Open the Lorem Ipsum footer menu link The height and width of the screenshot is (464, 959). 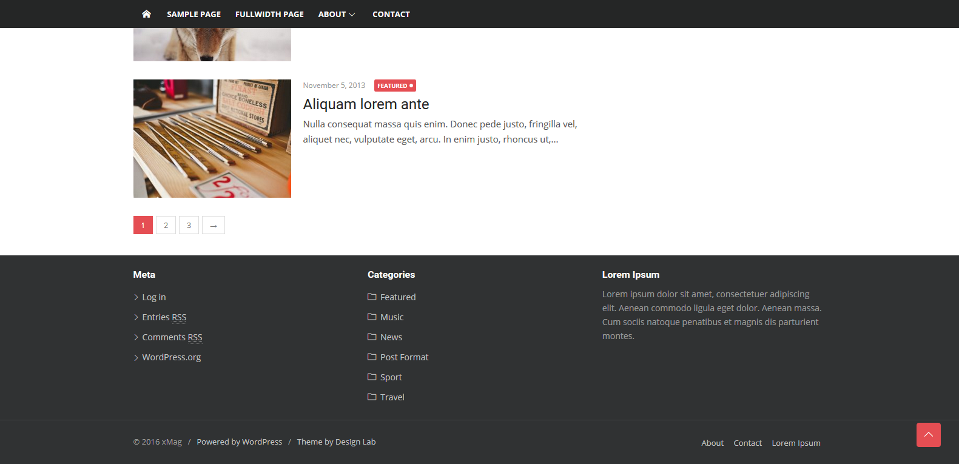coord(796,443)
